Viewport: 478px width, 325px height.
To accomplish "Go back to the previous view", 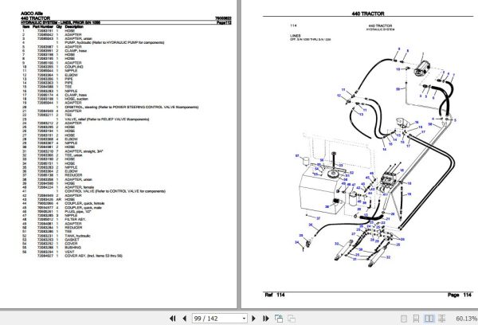I will [x=279, y=319].
